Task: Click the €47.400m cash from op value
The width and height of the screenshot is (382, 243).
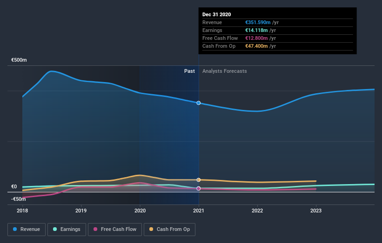Action: [x=256, y=46]
